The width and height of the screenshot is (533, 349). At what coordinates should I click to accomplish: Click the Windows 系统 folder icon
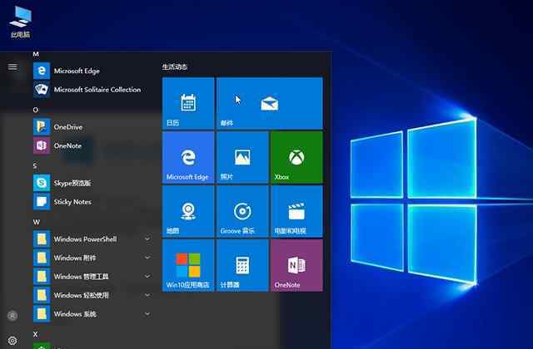[x=42, y=314]
